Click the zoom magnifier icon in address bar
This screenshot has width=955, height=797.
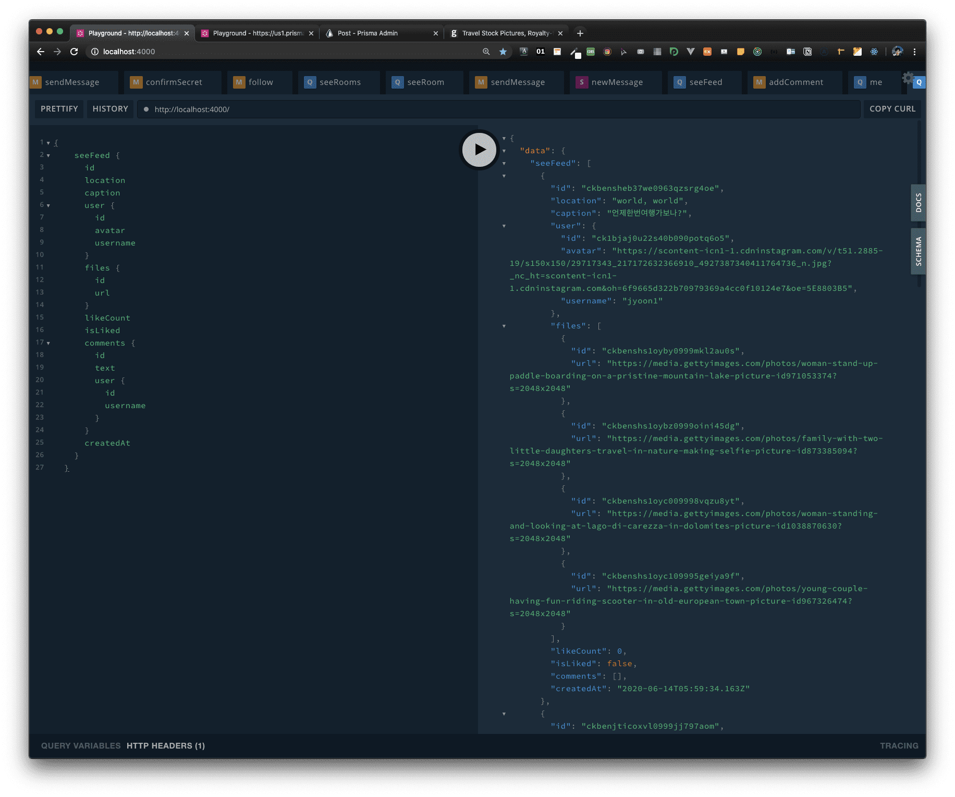[x=486, y=52]
